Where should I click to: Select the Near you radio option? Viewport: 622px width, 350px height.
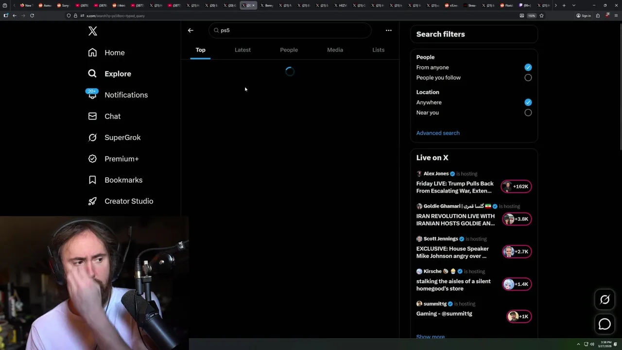pos(528,112)
